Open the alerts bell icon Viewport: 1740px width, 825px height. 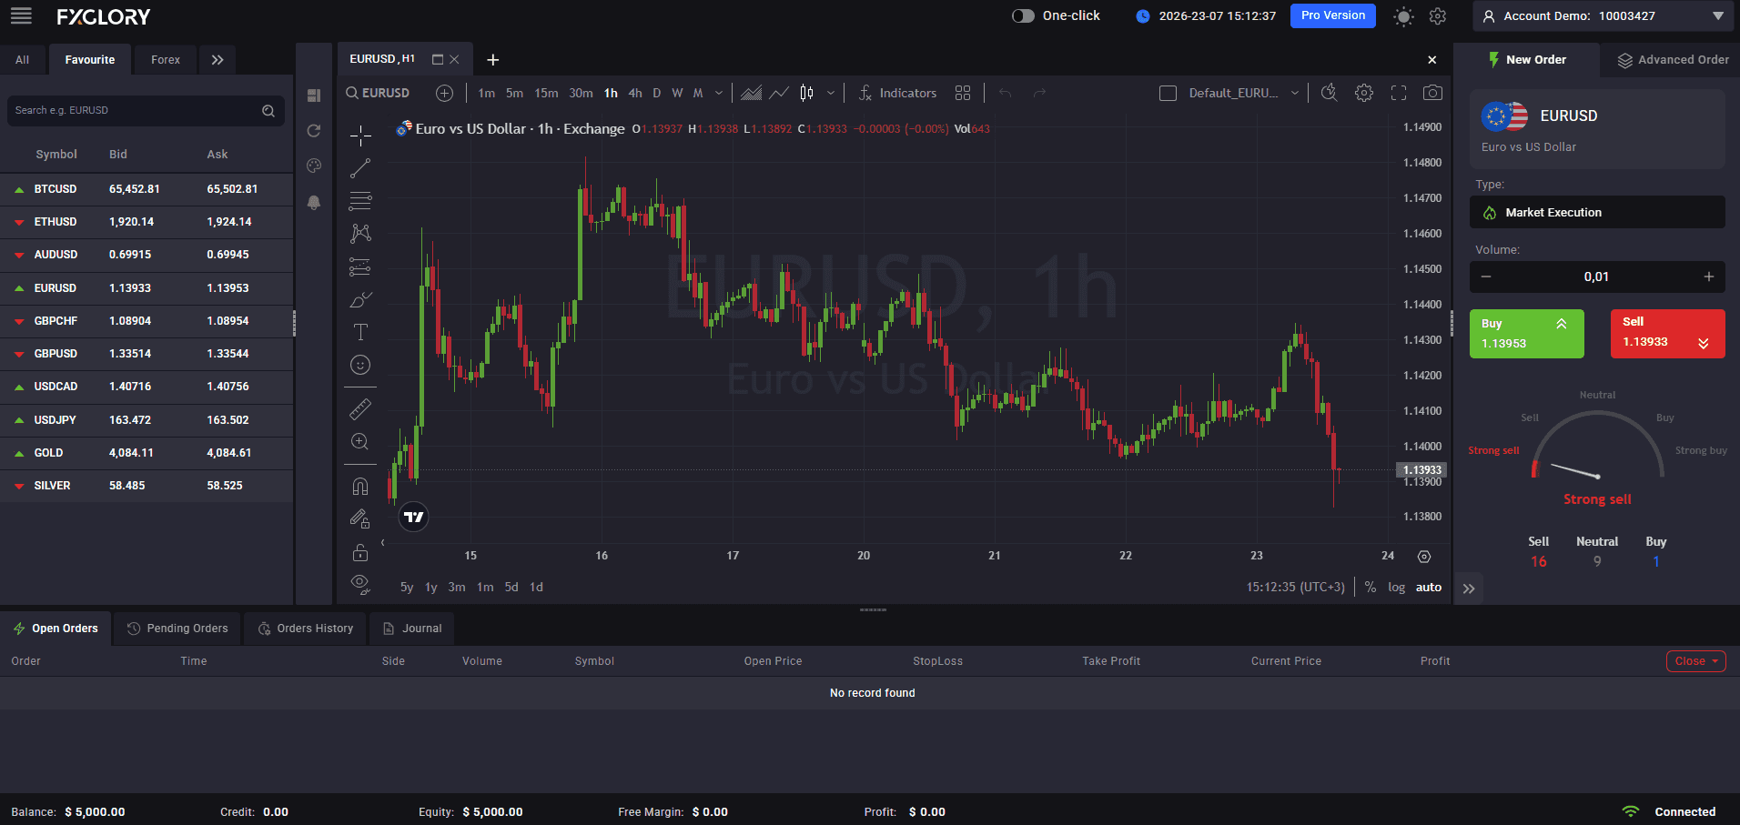pos(314,202)
